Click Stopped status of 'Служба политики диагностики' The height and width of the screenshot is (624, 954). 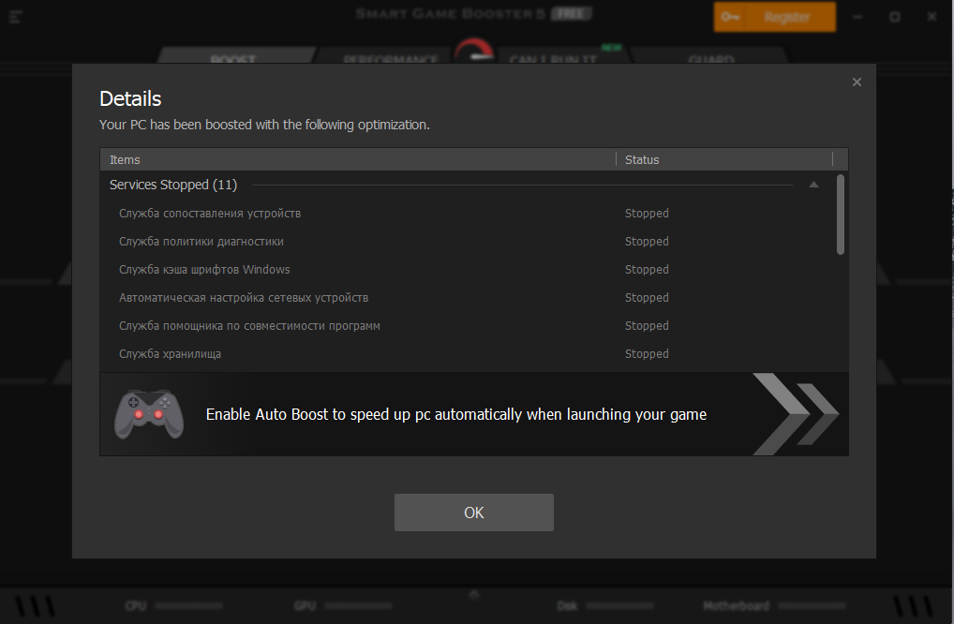point(647,242)
